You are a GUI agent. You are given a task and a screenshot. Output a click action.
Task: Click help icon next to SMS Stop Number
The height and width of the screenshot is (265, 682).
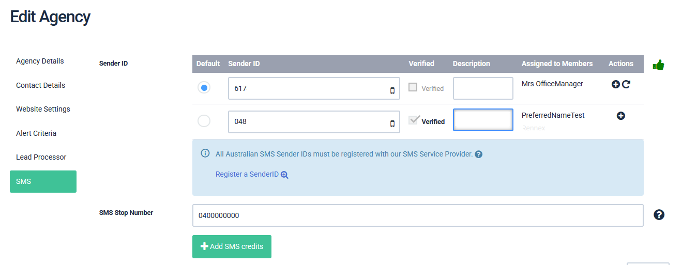pyautogui.click(x=659, y=215)
